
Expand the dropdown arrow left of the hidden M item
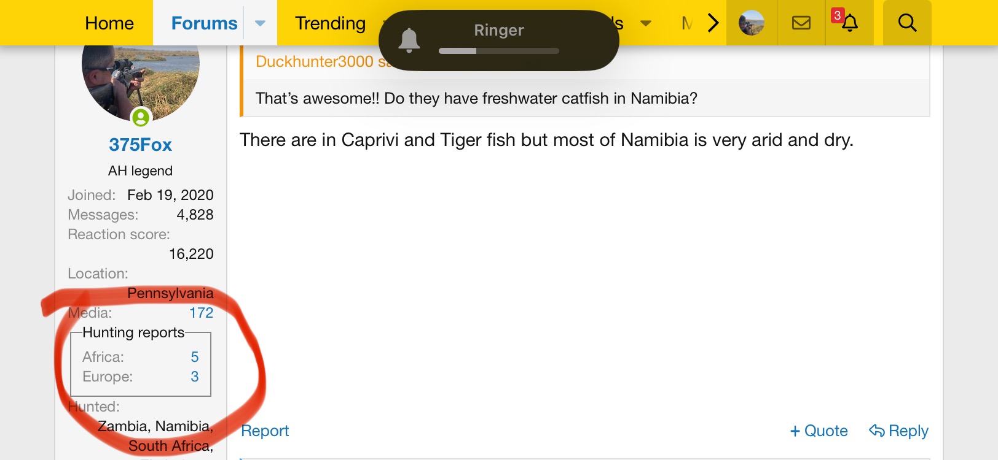point(645,23)
